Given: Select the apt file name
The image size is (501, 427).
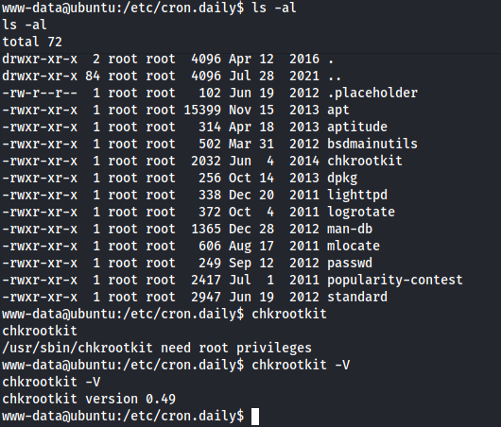Looking at the screenshot, I should (338, 111).
